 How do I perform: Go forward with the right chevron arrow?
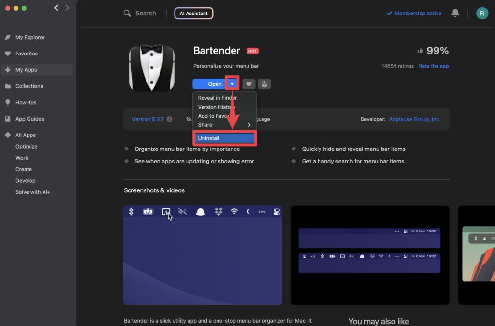(x=67, y=8)
